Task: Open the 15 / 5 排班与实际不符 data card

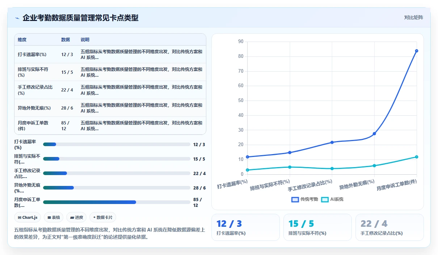Action: click(x=317, y=227)
